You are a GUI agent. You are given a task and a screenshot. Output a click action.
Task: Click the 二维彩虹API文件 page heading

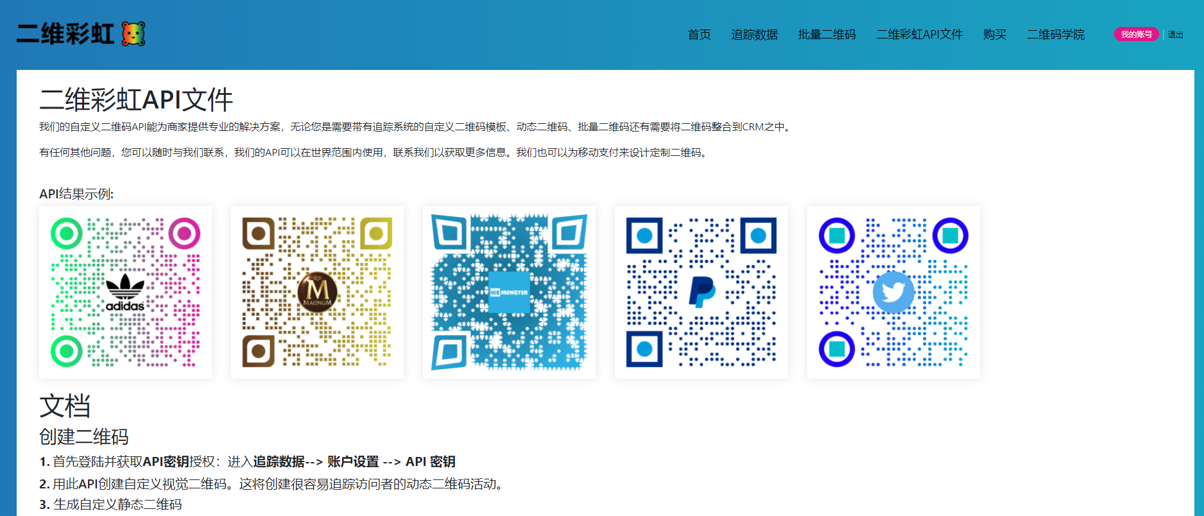coord(136,100)
